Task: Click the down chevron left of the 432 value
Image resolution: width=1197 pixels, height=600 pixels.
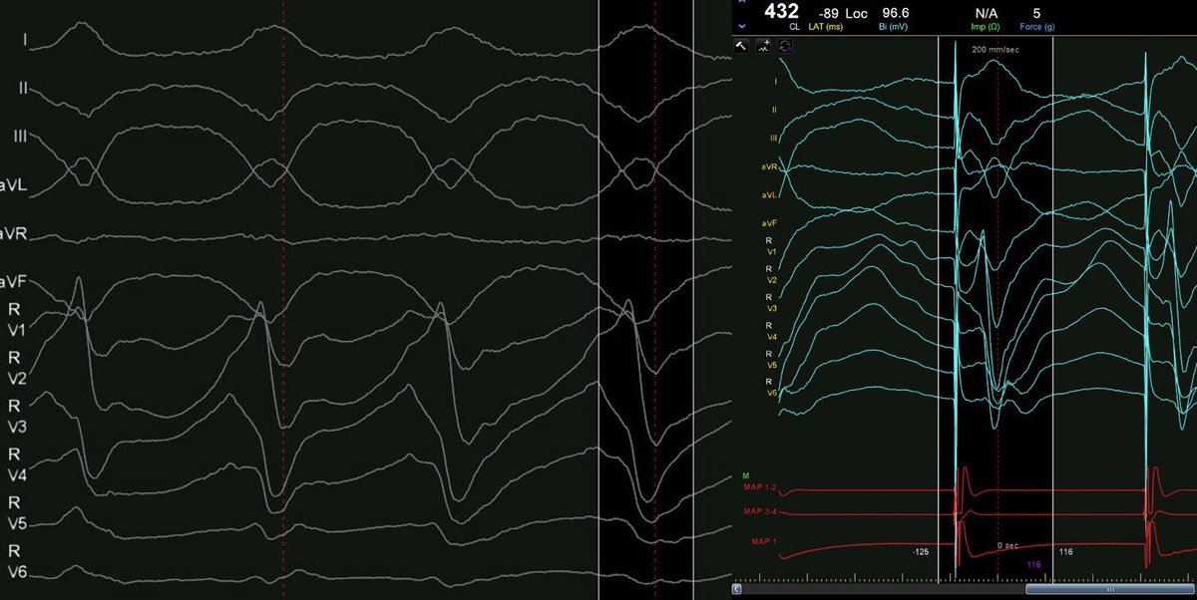Action: tap(740, 27)
